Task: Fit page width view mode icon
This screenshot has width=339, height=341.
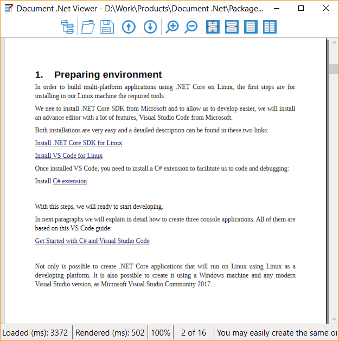Action: pos(232,27)
